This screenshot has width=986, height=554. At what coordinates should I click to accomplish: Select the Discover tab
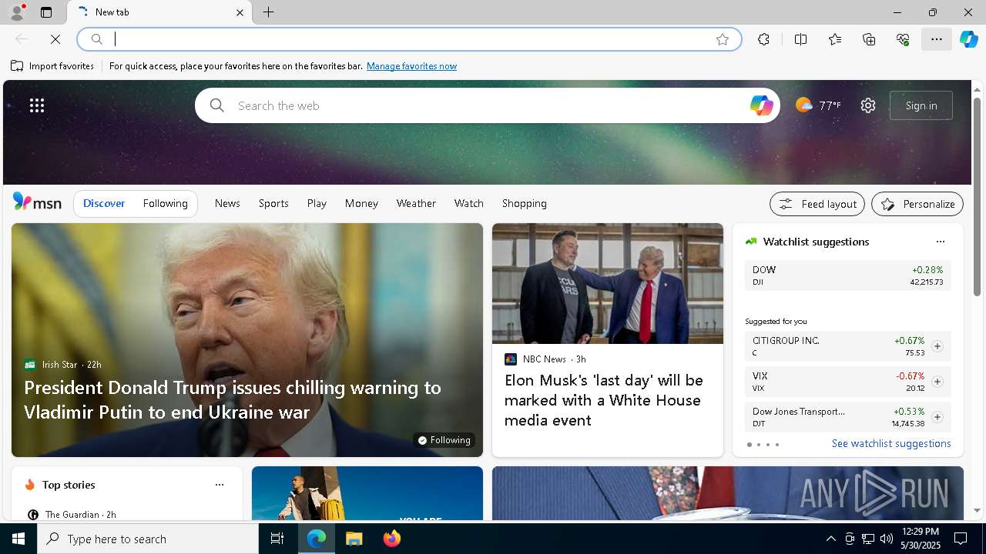104,203
